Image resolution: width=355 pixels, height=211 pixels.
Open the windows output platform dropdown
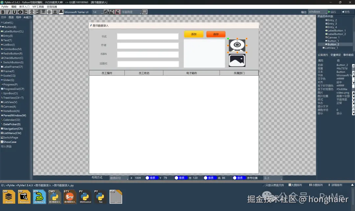click(x=318, y=12)
